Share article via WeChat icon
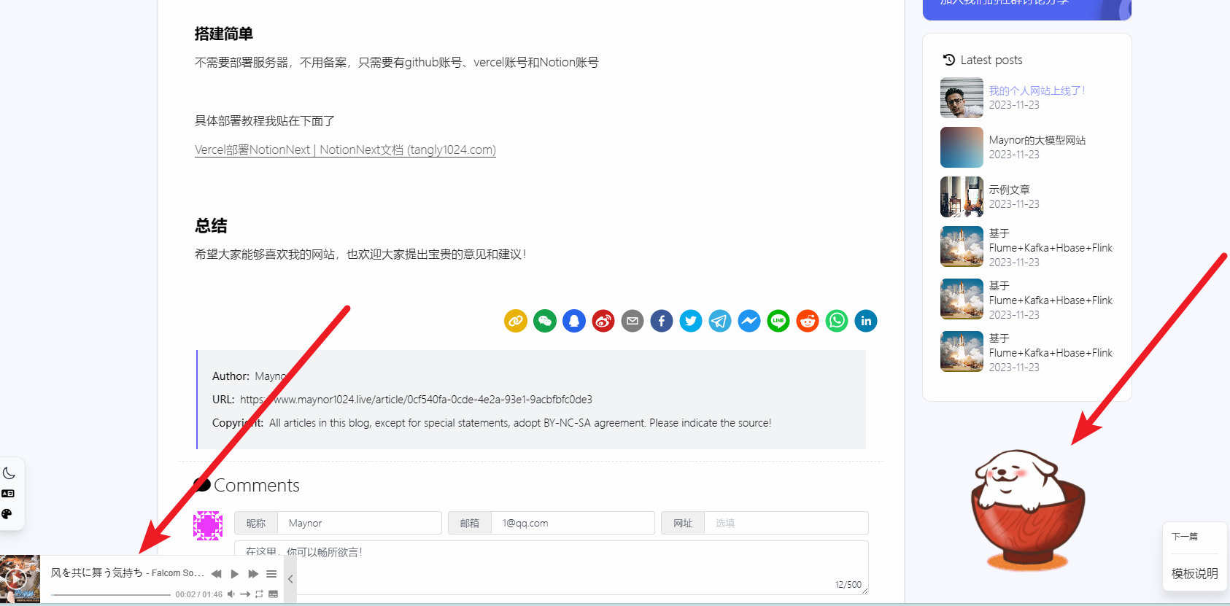 coord(545,321)
